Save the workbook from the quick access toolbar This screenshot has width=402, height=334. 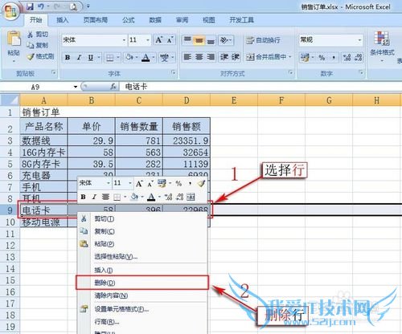pos(30,6)
